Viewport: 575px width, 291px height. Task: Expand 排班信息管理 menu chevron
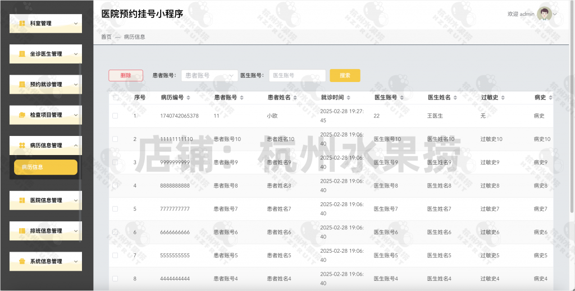(x=76, y=231)
